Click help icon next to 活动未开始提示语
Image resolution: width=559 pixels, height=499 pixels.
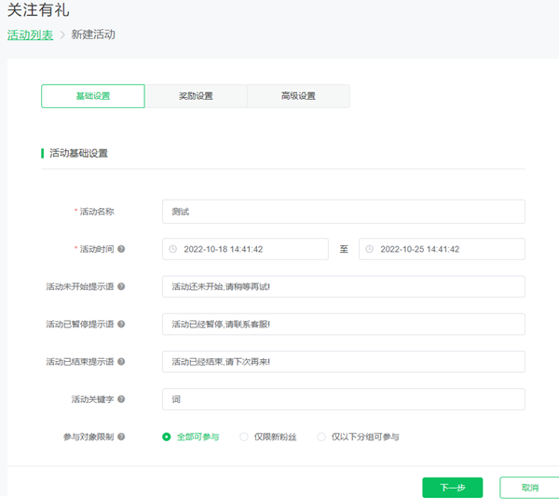(x=121, y=286)
